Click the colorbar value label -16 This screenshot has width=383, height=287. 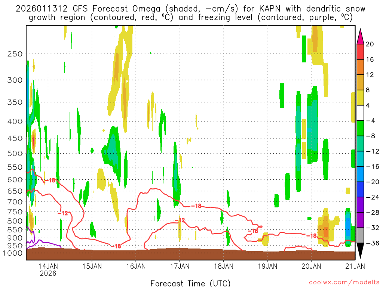coord(373,166)
